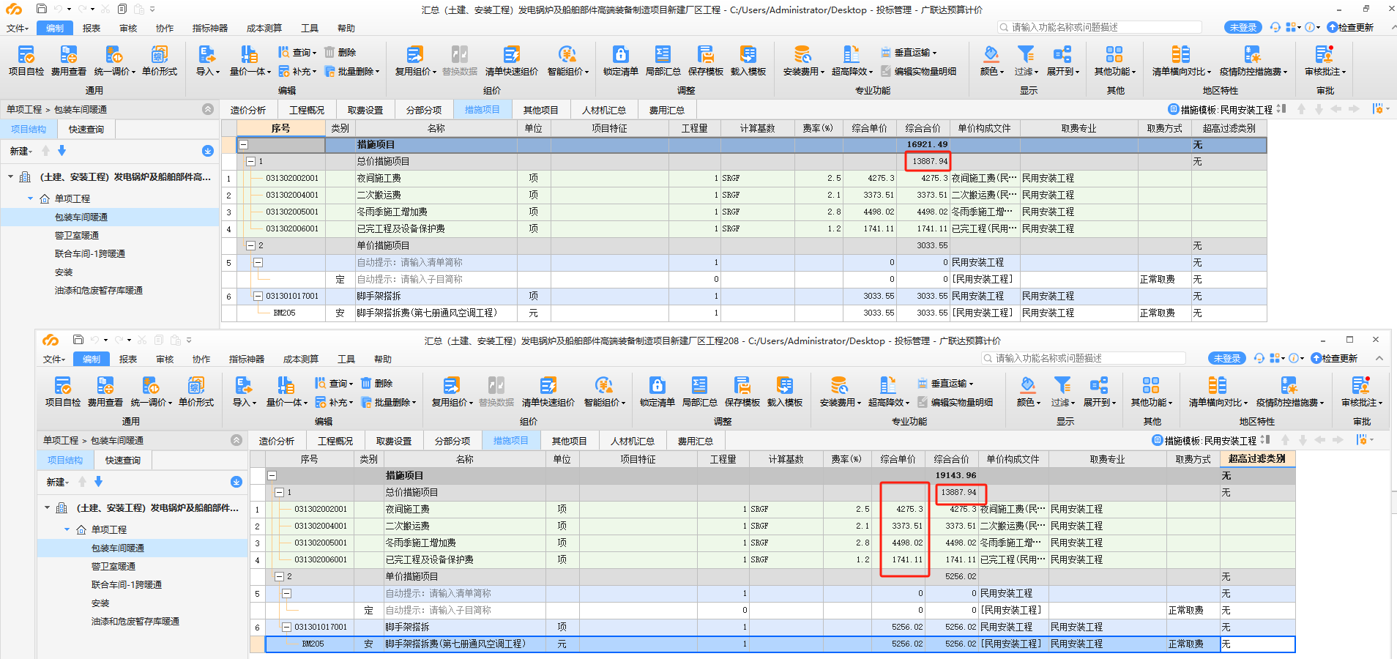
Task: Click 项目自检 icon in upper window
Action: (26, 54)
